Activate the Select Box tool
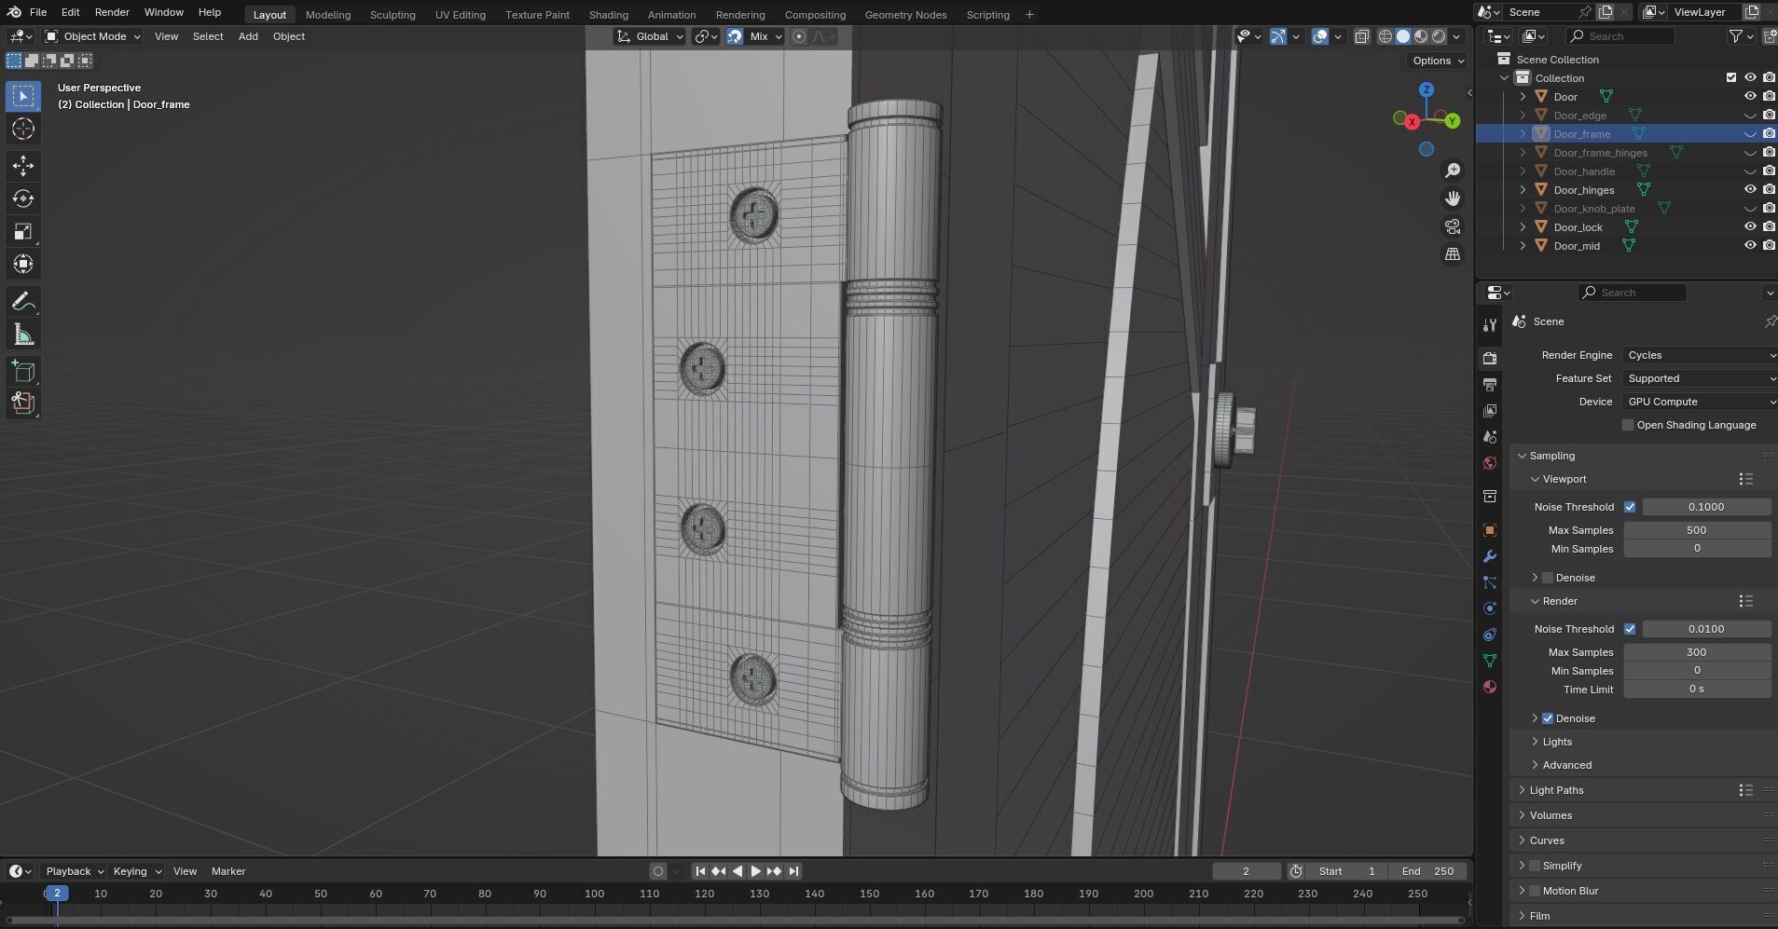 [x=23, y=96]
